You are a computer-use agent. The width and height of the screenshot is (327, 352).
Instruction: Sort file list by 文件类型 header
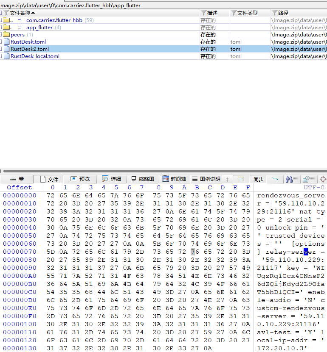pos(247,13)
